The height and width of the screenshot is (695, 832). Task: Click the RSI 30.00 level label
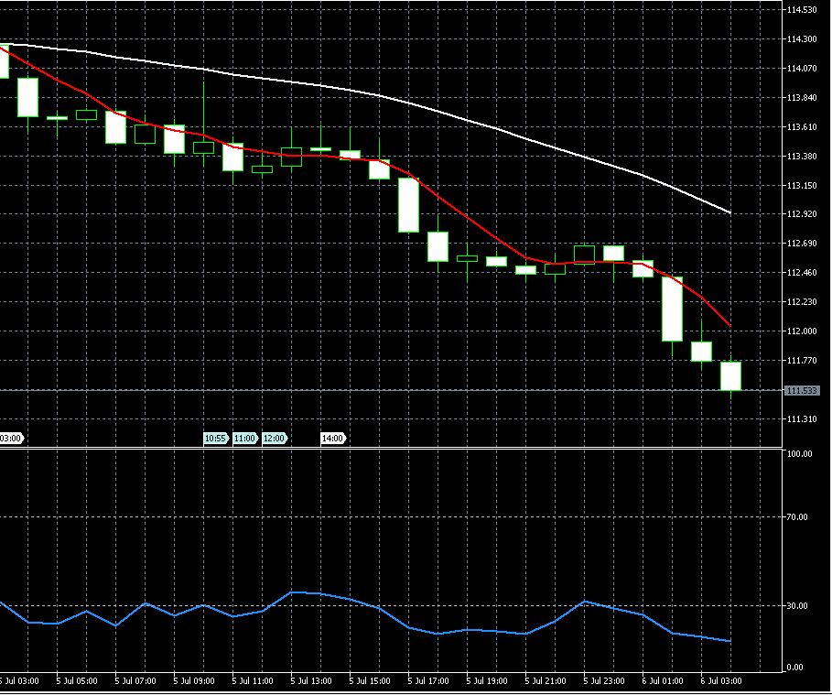pos(797,606)
